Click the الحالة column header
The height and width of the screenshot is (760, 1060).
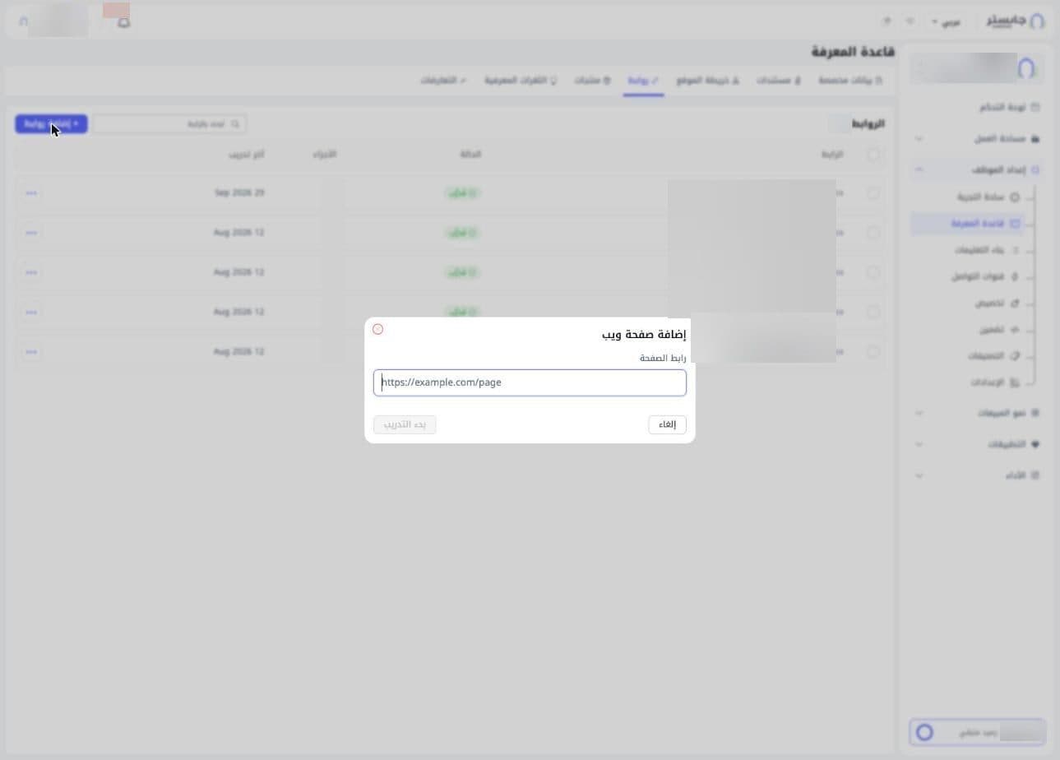tap(470, 155)
